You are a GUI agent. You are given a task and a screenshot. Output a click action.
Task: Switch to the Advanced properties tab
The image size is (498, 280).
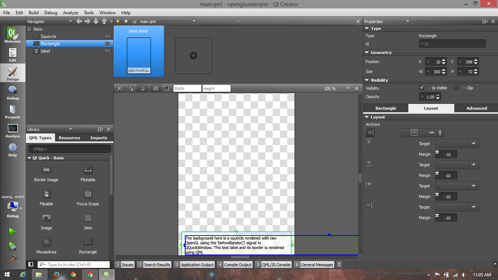pos(476,108)
